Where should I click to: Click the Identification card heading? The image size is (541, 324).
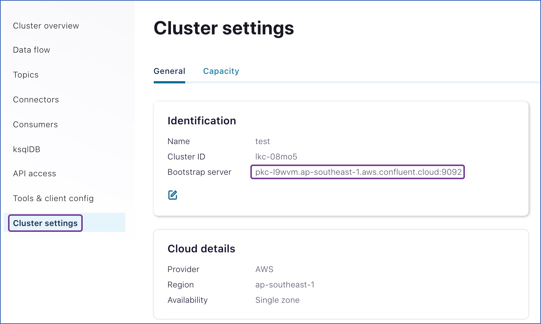pos(202,121)
